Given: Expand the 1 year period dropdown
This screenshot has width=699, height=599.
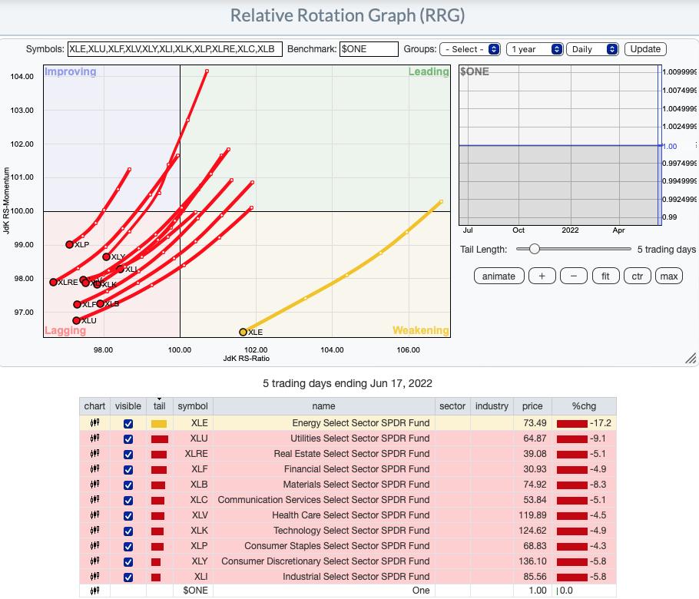Looking at the screenshot, I should (x=535, y=49).
